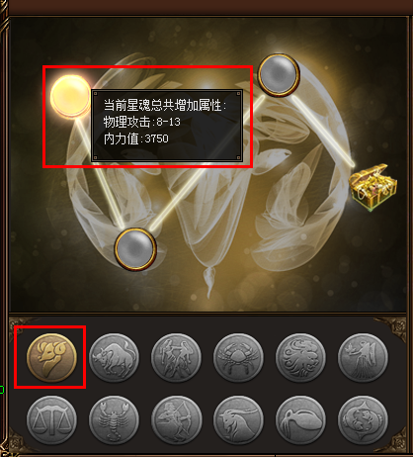This screenshot has height=457, width=413.
Task: Select the Aquarius water jug medallion
Action: click(x=300, y=420)
